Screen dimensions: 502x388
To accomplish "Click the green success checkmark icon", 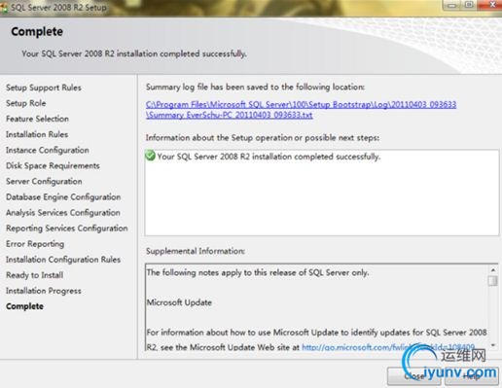I will pos(150,156).
